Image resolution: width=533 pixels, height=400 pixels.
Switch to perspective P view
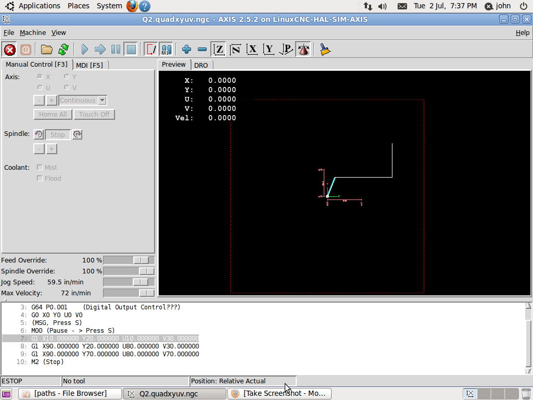pos(286,49)
